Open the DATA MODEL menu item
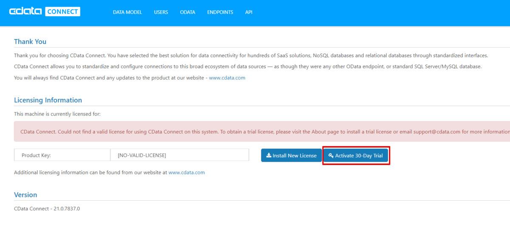510x244 pixels. click(127, 12)
